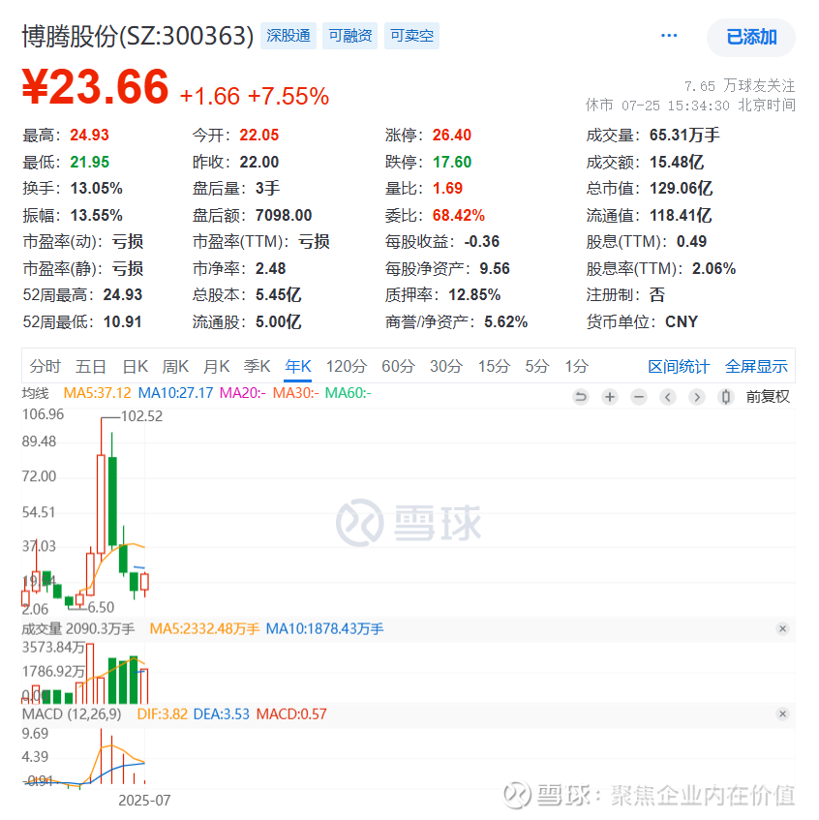Click the 102.52 high price marker
819x820 pixels.
point(141,416)
